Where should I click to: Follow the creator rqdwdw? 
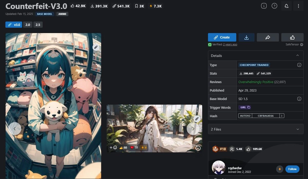[292, 169]
